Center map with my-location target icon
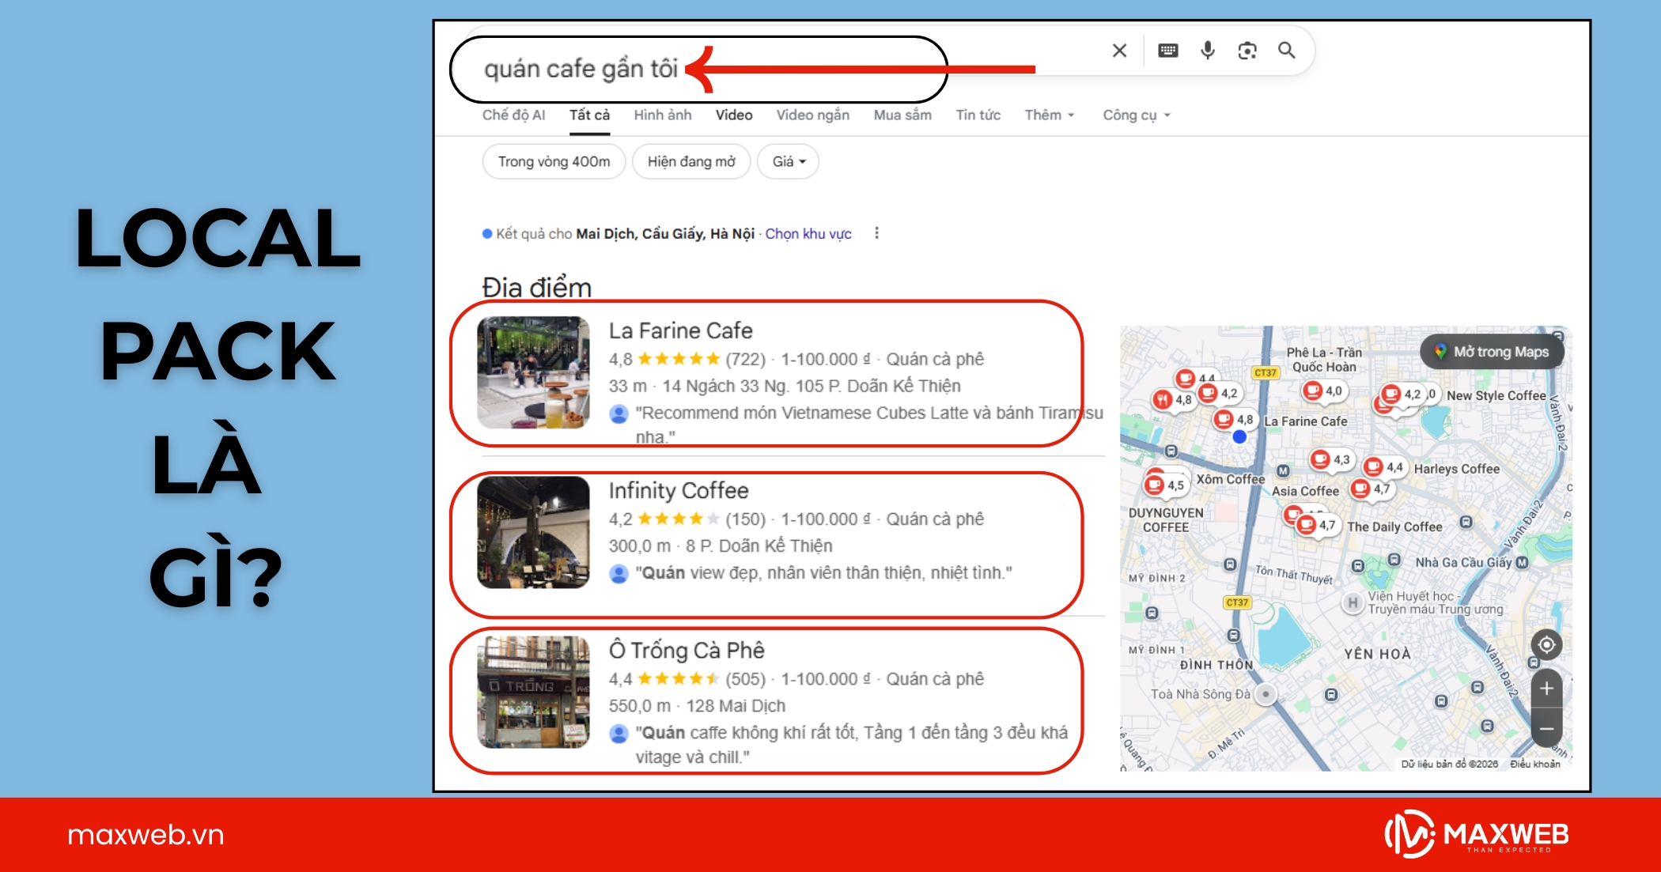This screenshot has width=1661, height=872. click(x=1546, y=645)
